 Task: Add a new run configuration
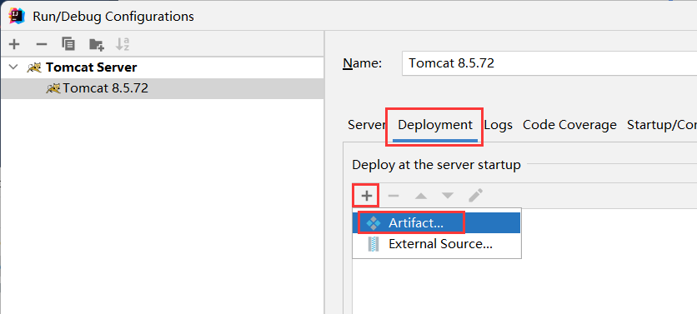[x=14, y=44]
